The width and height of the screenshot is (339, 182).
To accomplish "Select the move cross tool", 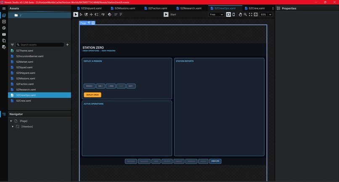I will [91, 14].
